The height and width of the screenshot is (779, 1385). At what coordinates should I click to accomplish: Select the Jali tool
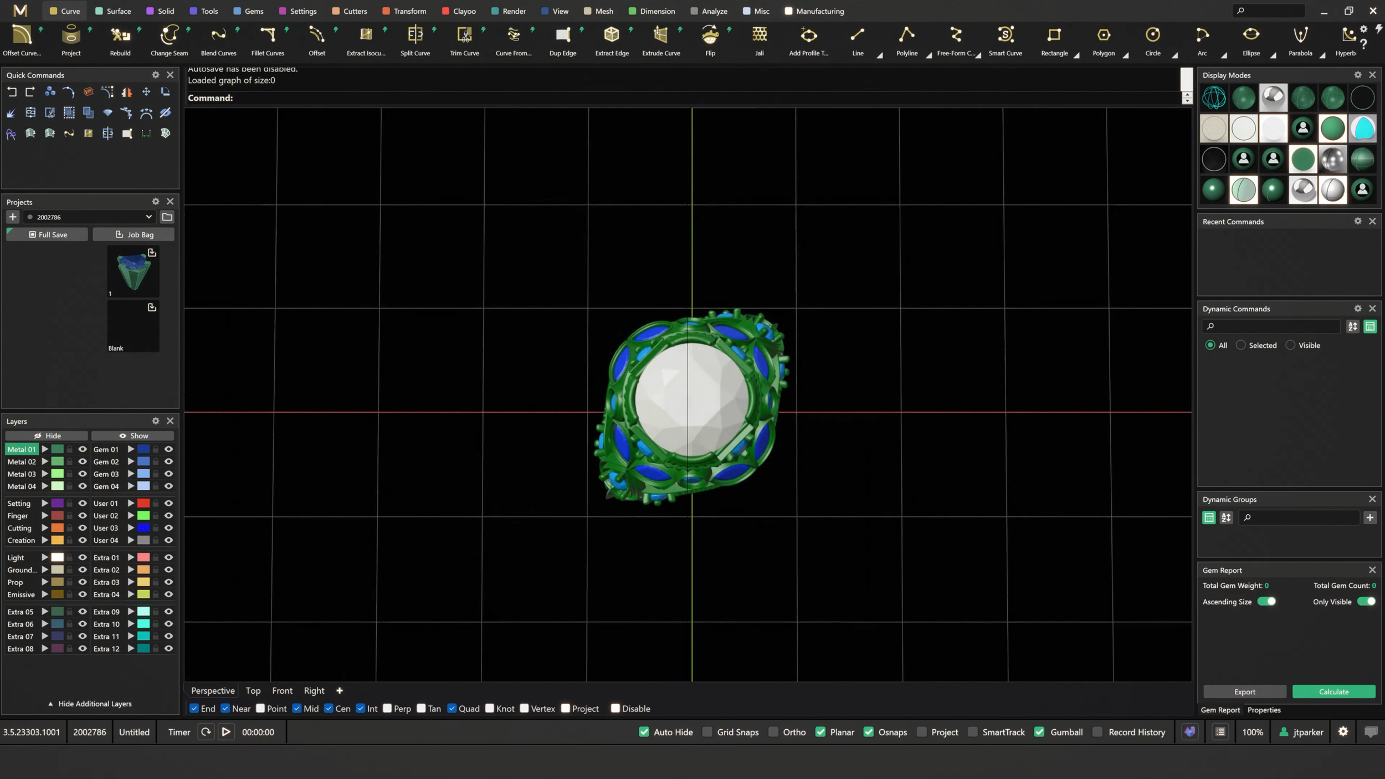click(760, 40)
